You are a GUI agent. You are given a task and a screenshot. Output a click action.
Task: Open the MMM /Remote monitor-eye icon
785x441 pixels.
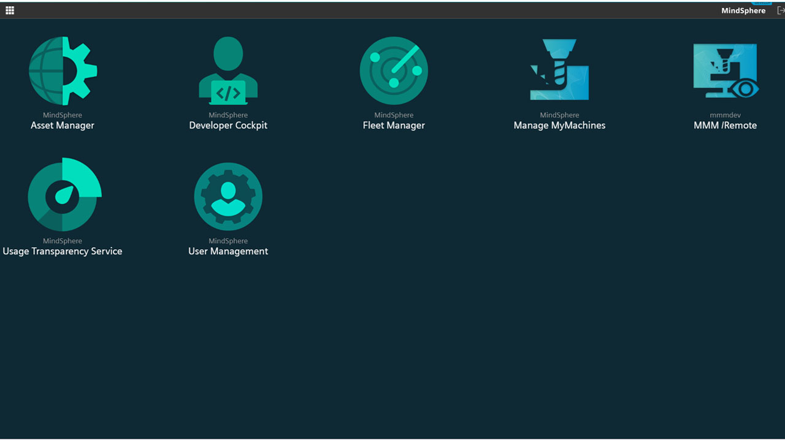click(x=725, y=71)
